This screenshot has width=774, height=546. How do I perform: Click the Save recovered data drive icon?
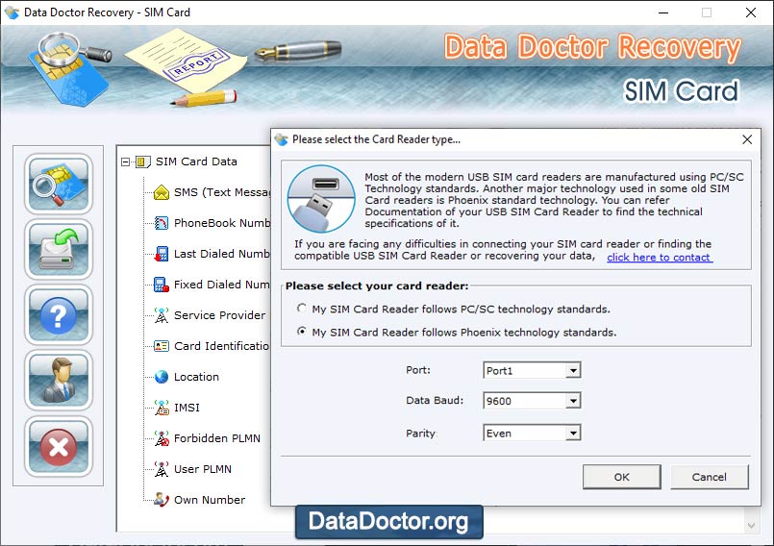(59, 249)
